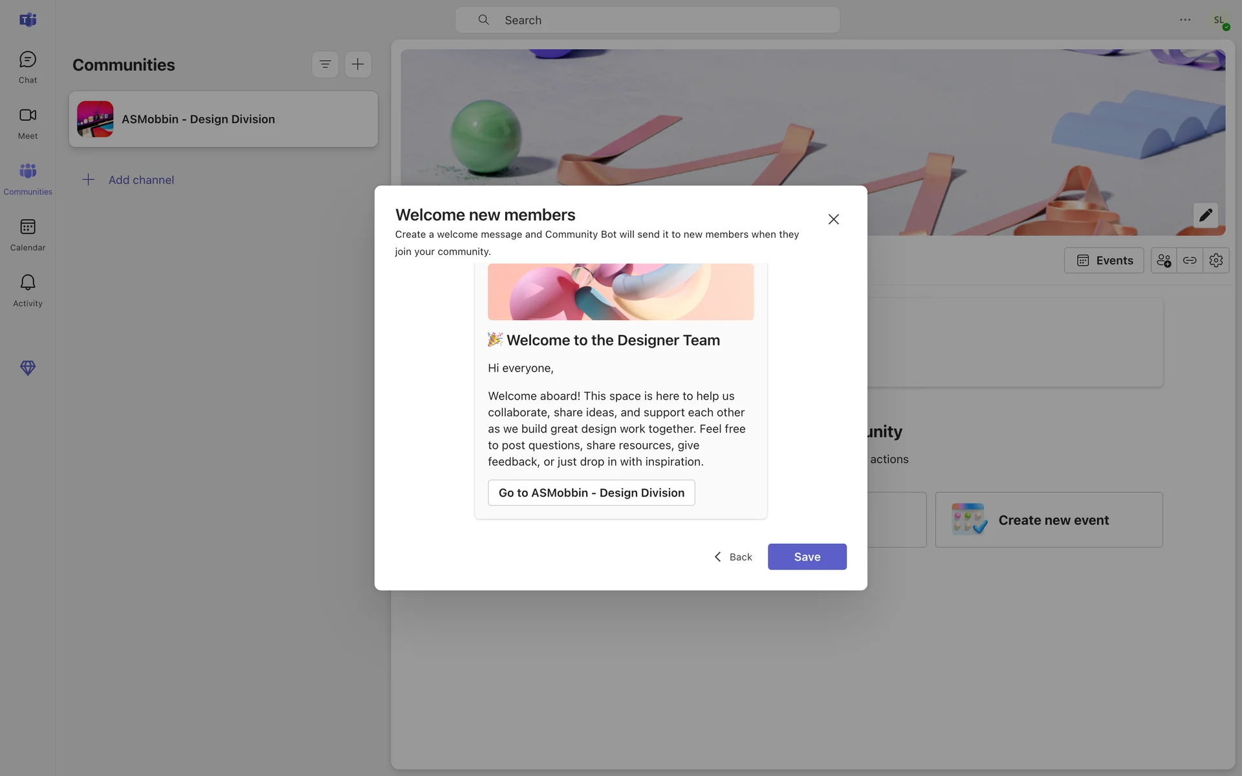
Task: Click the edit banner pencil icon
Action: (x=1205, y=215)
